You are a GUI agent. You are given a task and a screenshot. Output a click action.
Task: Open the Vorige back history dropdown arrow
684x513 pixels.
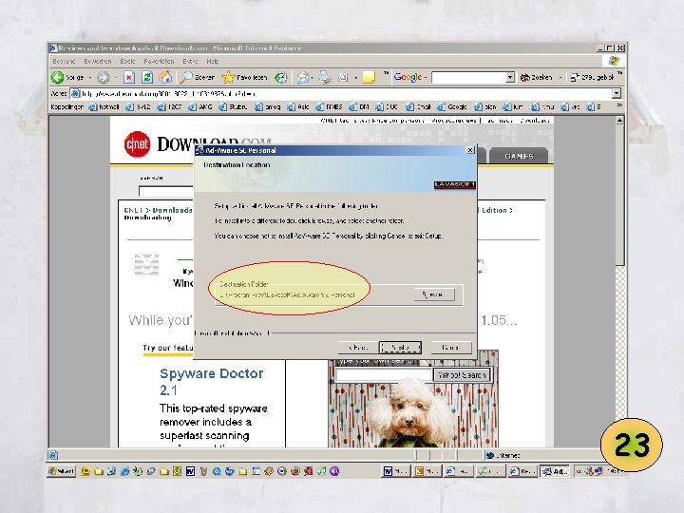(90, 78)
